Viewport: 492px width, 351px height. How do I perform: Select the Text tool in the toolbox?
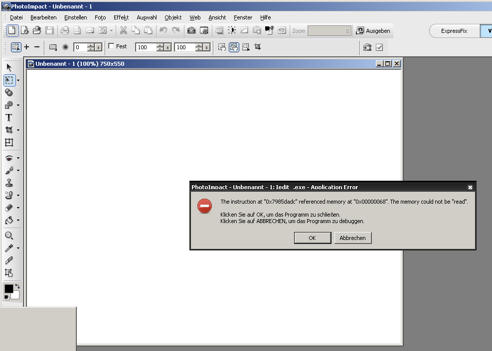tap(9, 117)
